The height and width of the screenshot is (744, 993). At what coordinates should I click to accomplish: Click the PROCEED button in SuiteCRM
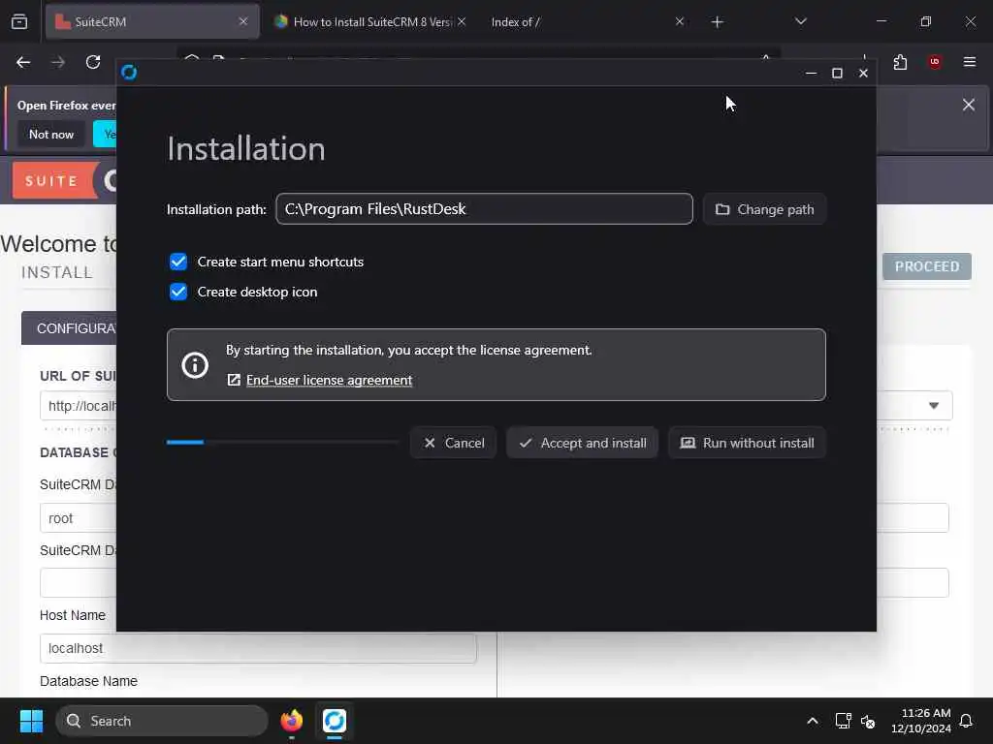pyautogui.click(x=926, y=266)
